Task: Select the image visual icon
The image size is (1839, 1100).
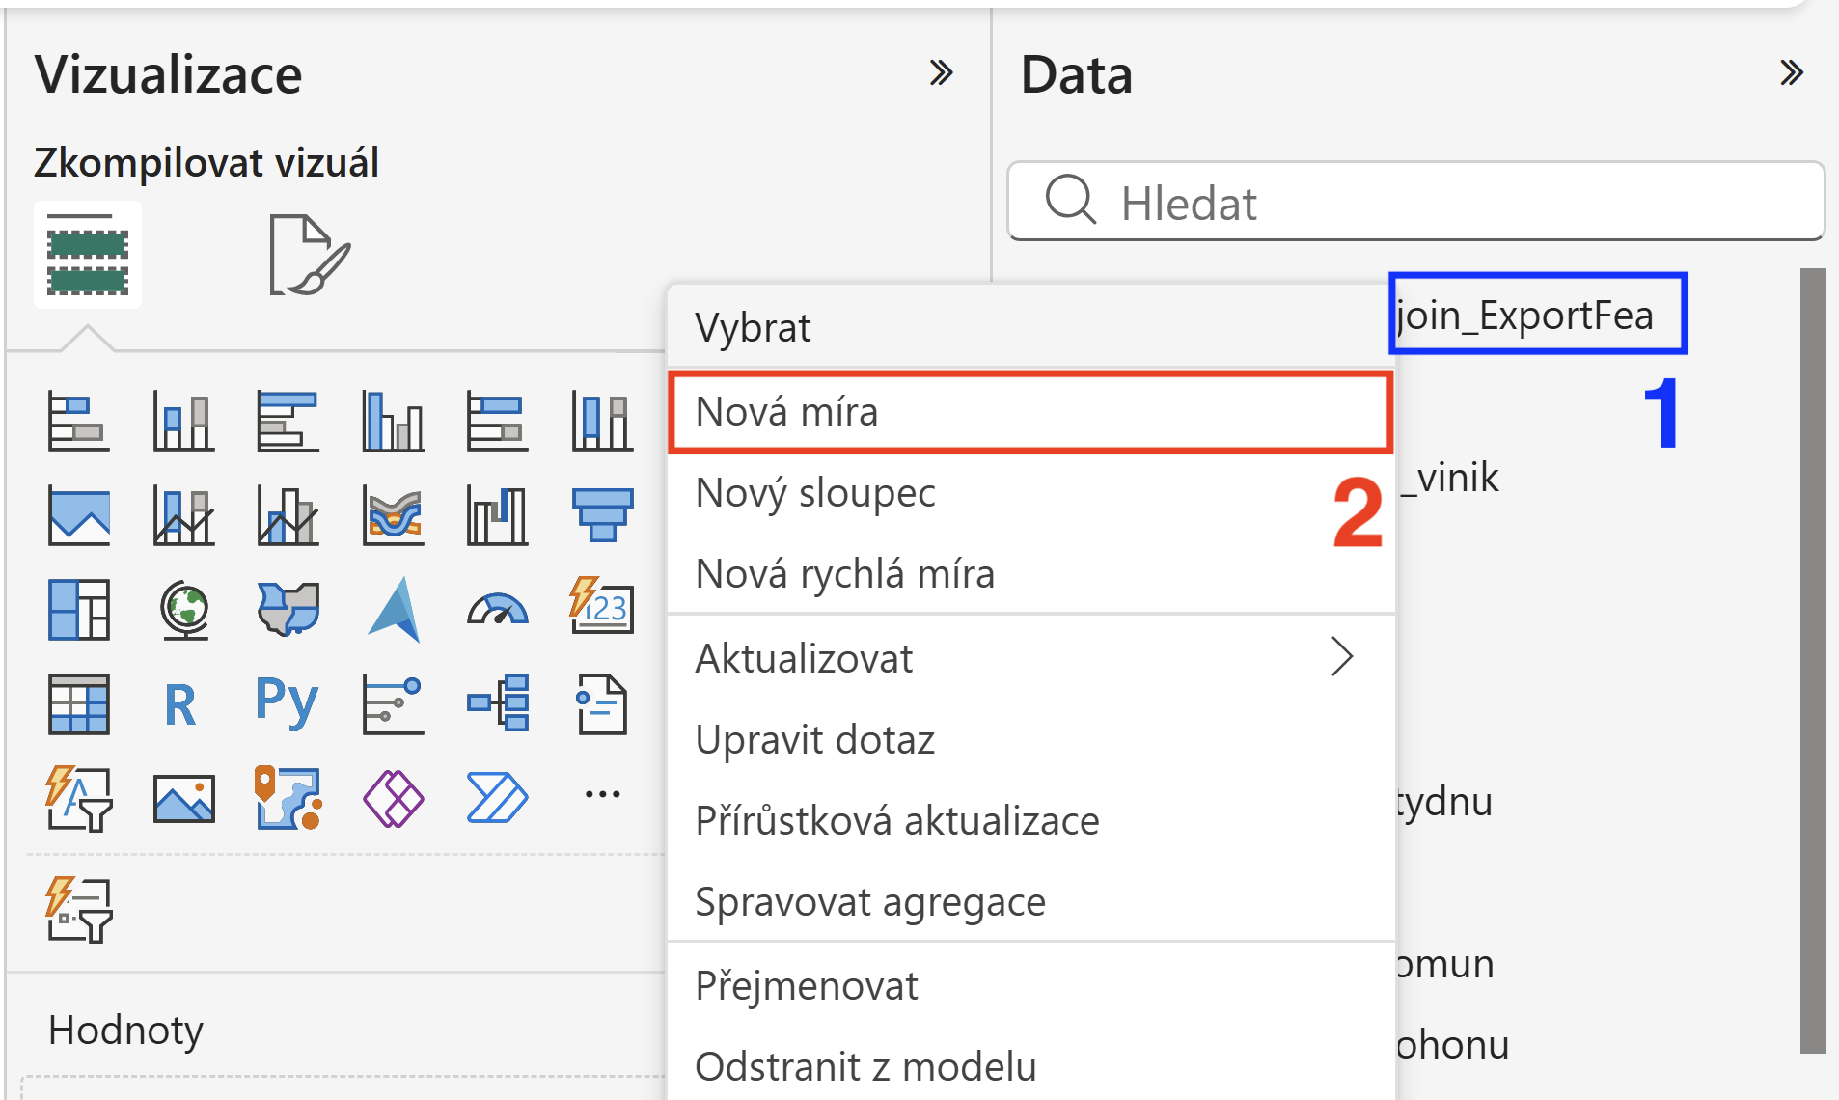Action: (x=183, y=799)
